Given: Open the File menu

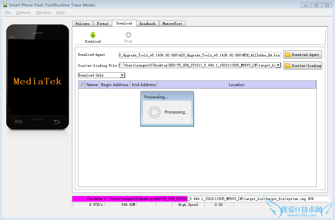Looking at the screenshot, I should 7,13.
